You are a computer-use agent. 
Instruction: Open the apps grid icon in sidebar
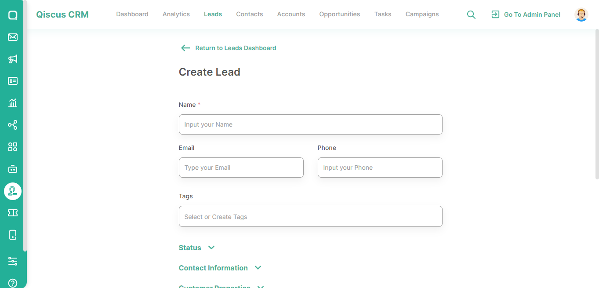coord(13,147)
